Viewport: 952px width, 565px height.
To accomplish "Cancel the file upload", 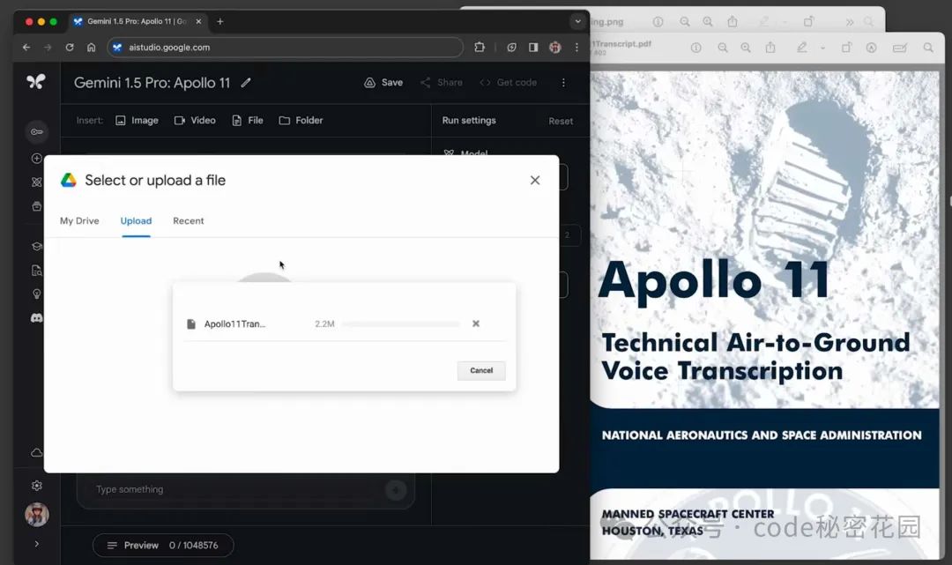I will pos(481,370).
